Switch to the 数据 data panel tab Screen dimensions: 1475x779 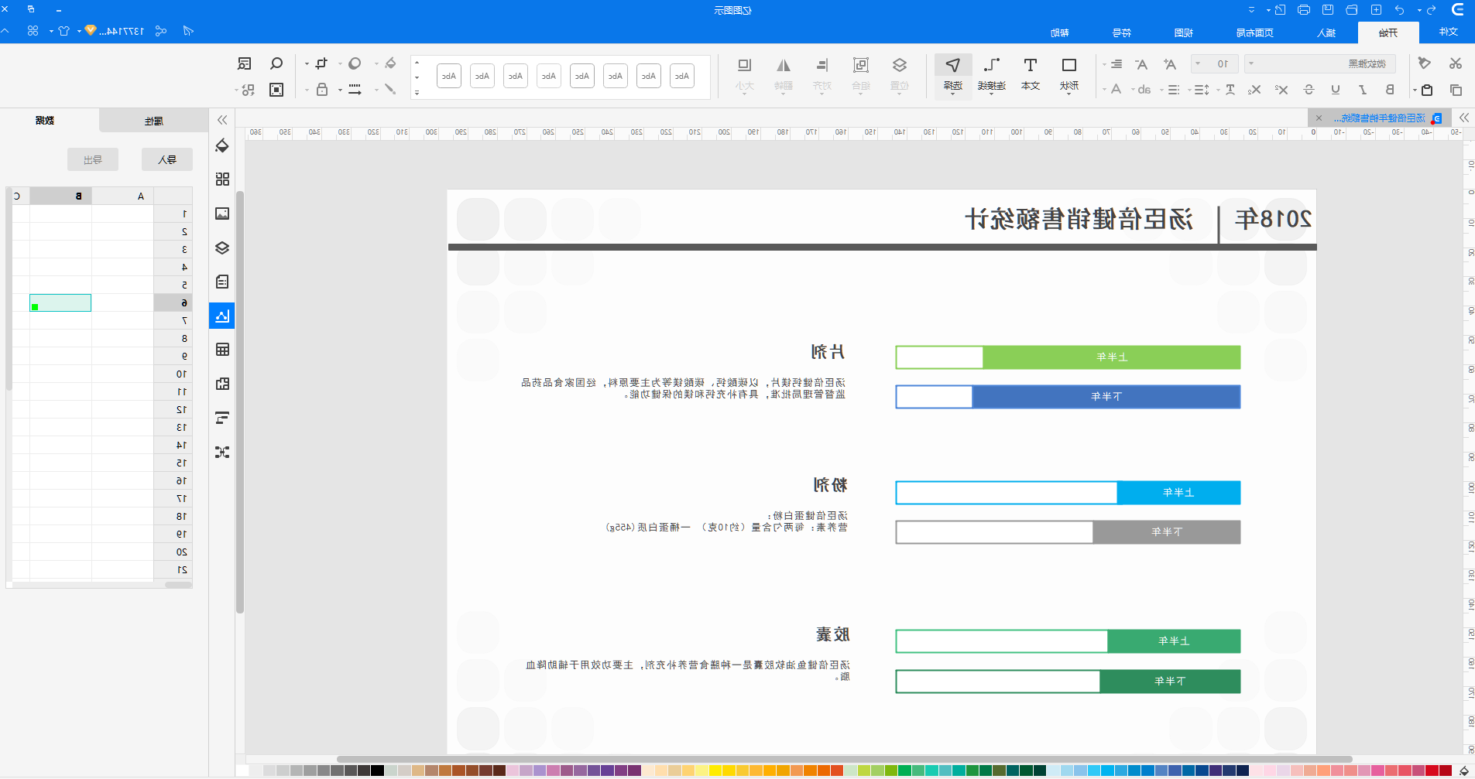[x=45, y=120]
